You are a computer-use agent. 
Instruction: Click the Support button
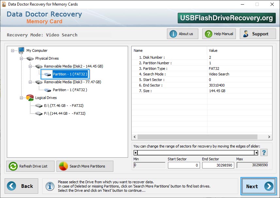click(258, 34)
